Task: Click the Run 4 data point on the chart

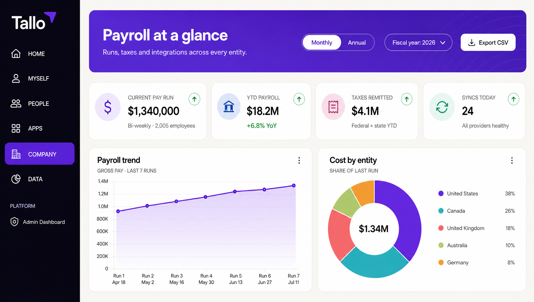Action: (x=206, y=197)
